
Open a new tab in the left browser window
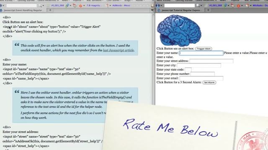coord(50,10)
